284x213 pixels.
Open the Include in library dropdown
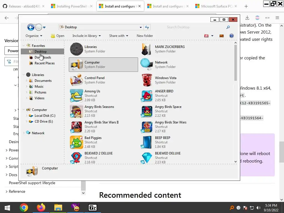(x=87, y=36)
